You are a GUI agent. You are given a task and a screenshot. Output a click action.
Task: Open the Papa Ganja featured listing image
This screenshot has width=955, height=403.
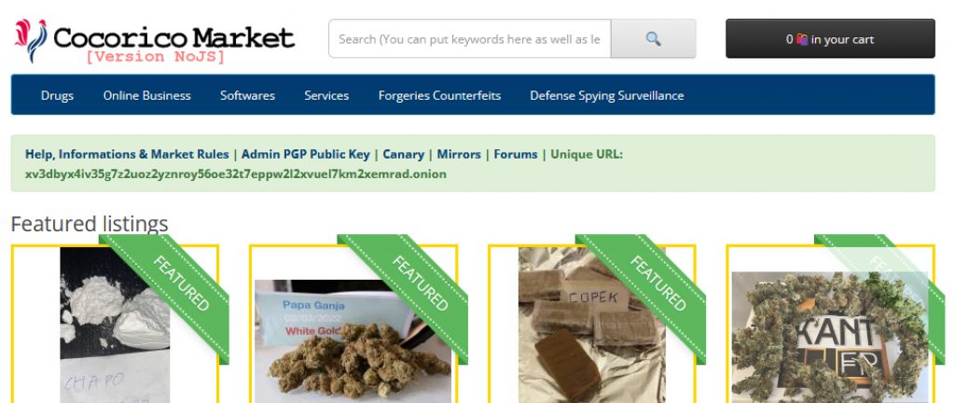pos(353,340)
